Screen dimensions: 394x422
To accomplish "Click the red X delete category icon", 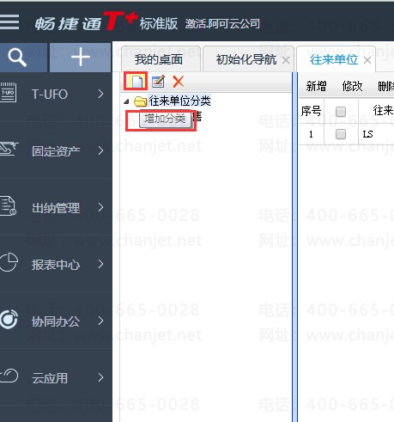I will 179,82.
